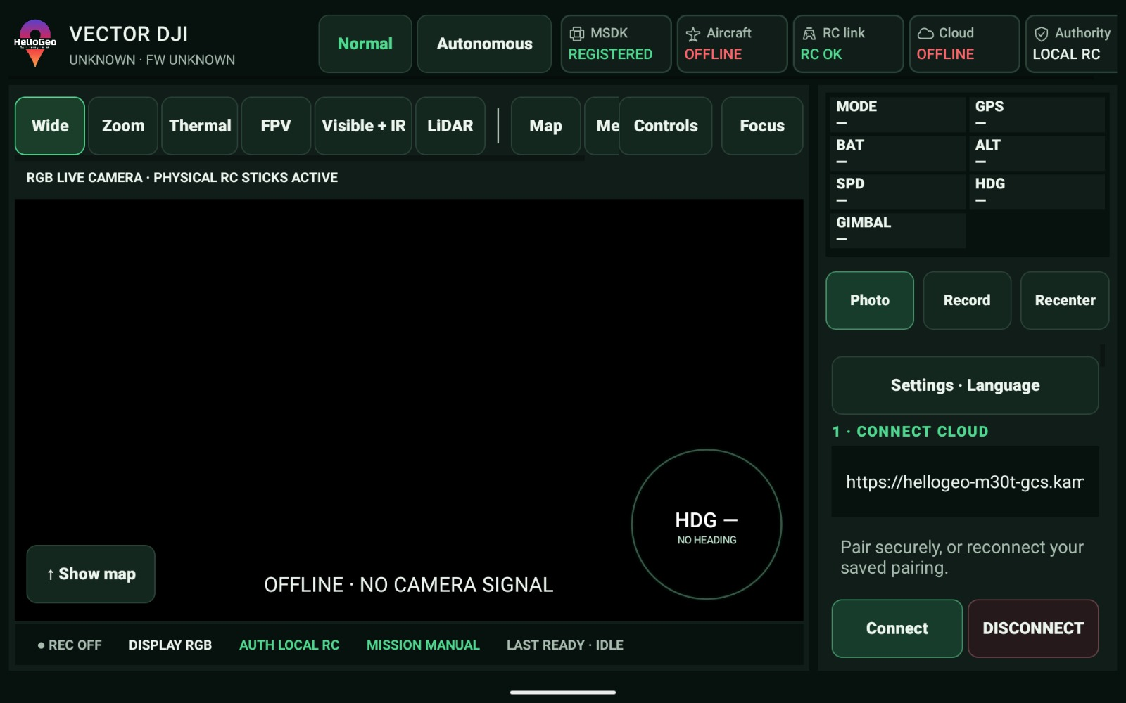Image resolution: width=1126 pixels, height=703 pixels.
Task: Open the Controls panel
Action: point(666,126)
